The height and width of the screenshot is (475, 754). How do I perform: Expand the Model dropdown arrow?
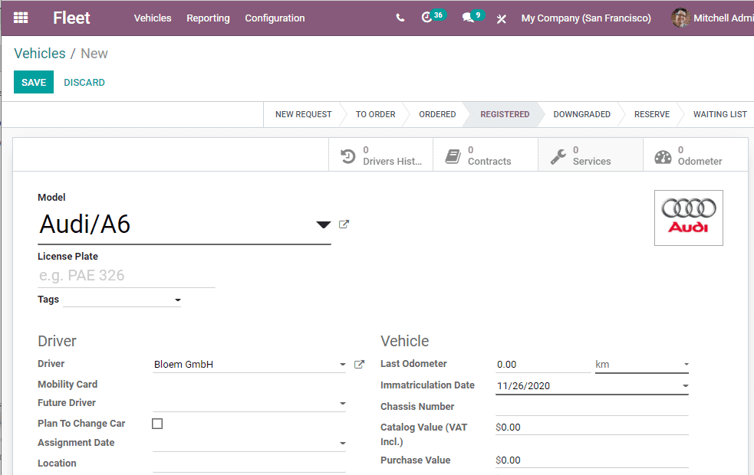(323, 224)
